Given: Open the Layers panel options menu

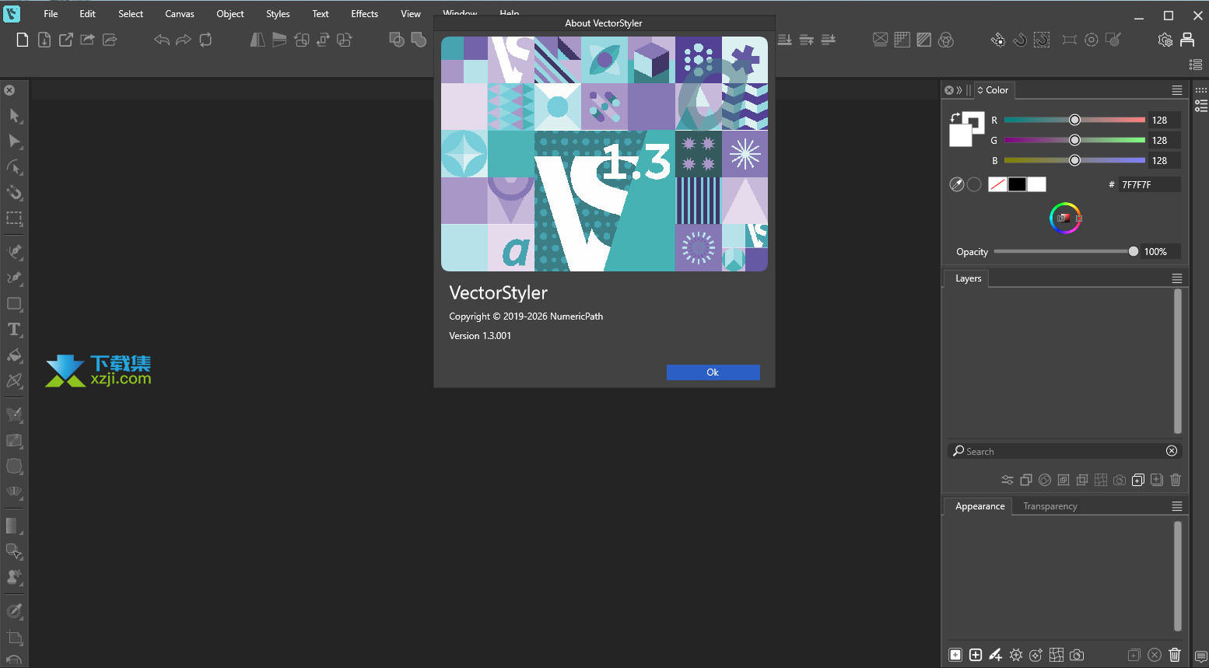Looking at the screenshot, I should click(x=1177, y=278).
